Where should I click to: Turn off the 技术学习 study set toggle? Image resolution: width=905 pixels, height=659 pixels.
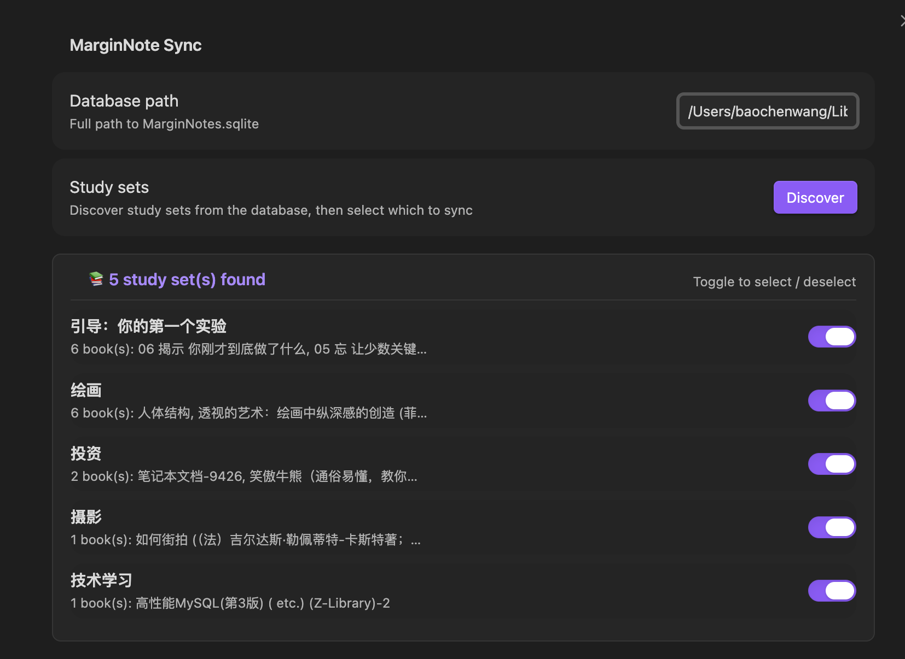pos(832,591)
